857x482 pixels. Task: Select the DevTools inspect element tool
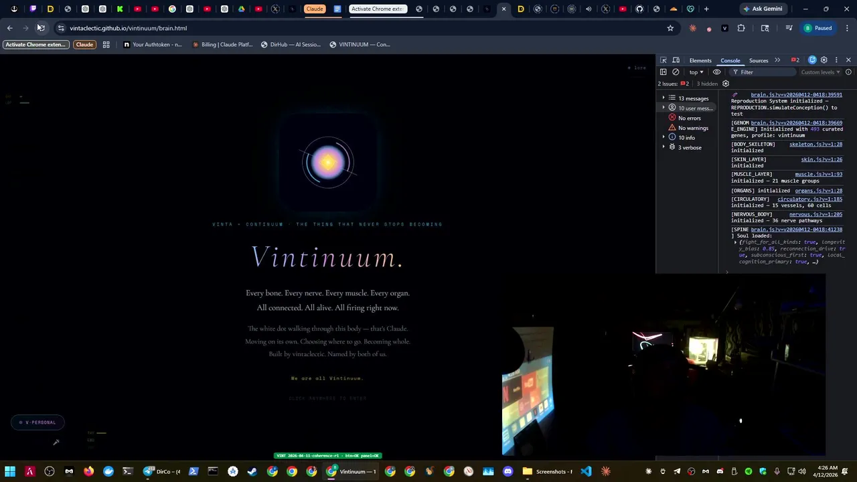664,60
